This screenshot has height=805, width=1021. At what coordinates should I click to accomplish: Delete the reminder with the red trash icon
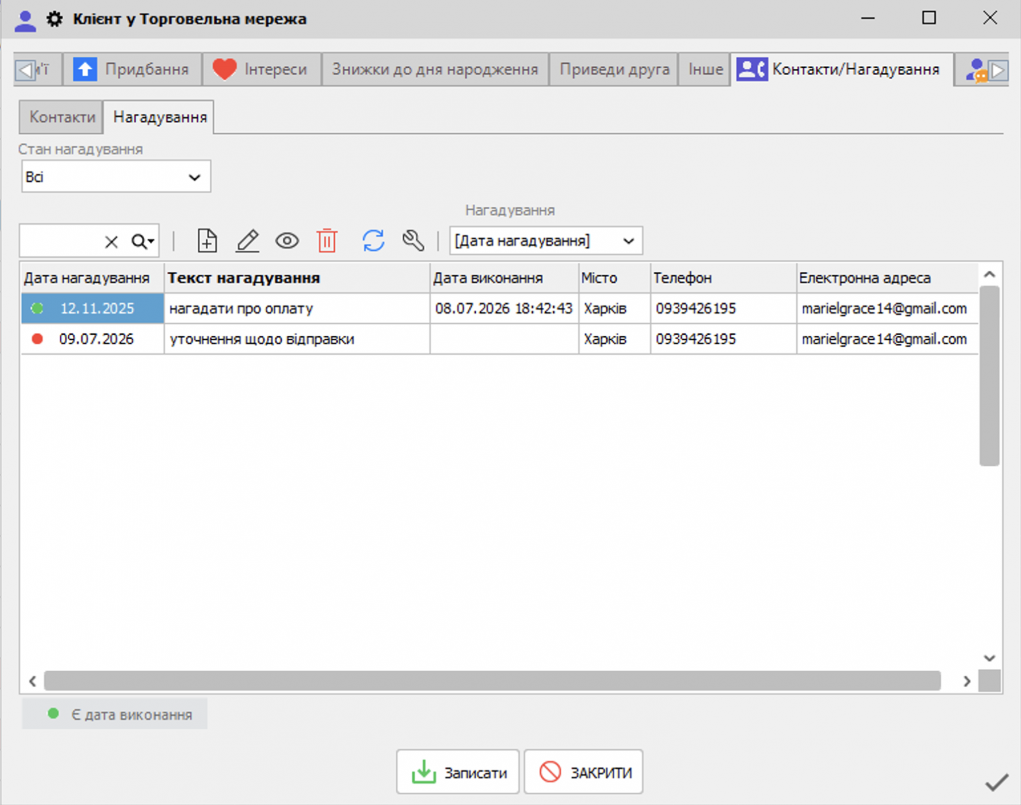click(x=327, y=240)
